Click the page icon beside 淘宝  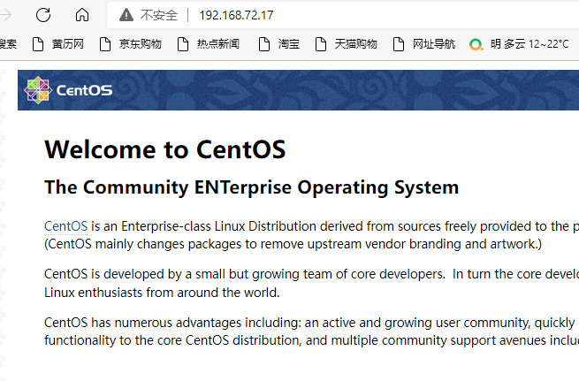pyautogui.click(x=264, y=44)
